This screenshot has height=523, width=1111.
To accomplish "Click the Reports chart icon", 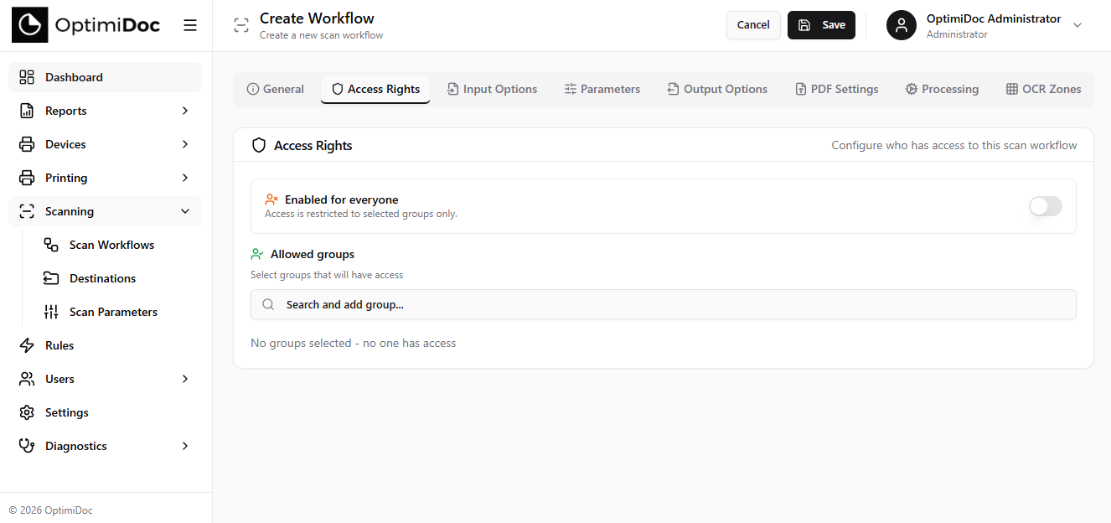I will coord(27,111).
